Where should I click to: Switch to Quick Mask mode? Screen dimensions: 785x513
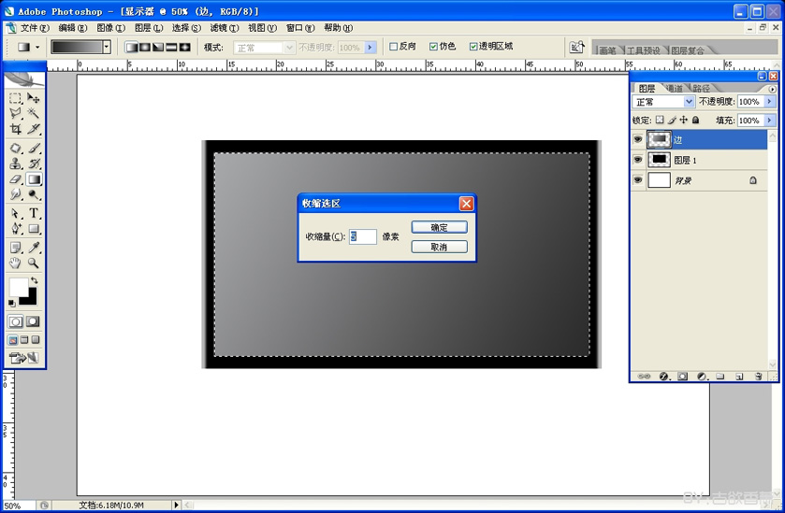click(33, 321)
